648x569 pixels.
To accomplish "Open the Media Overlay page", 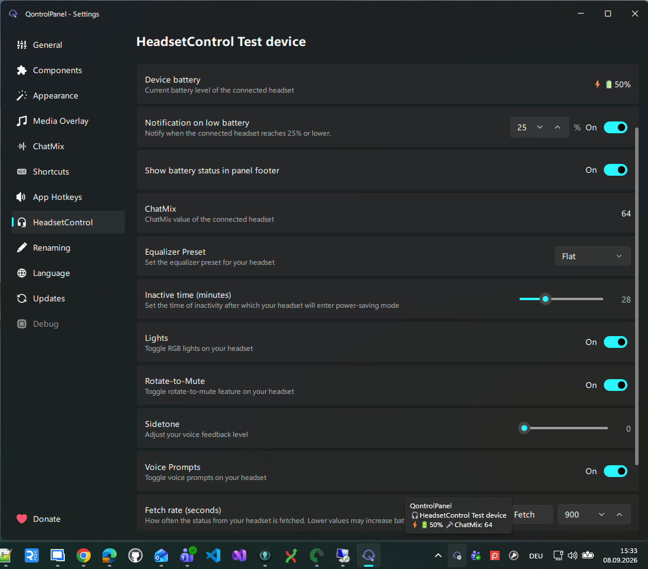I will (68, 121).
